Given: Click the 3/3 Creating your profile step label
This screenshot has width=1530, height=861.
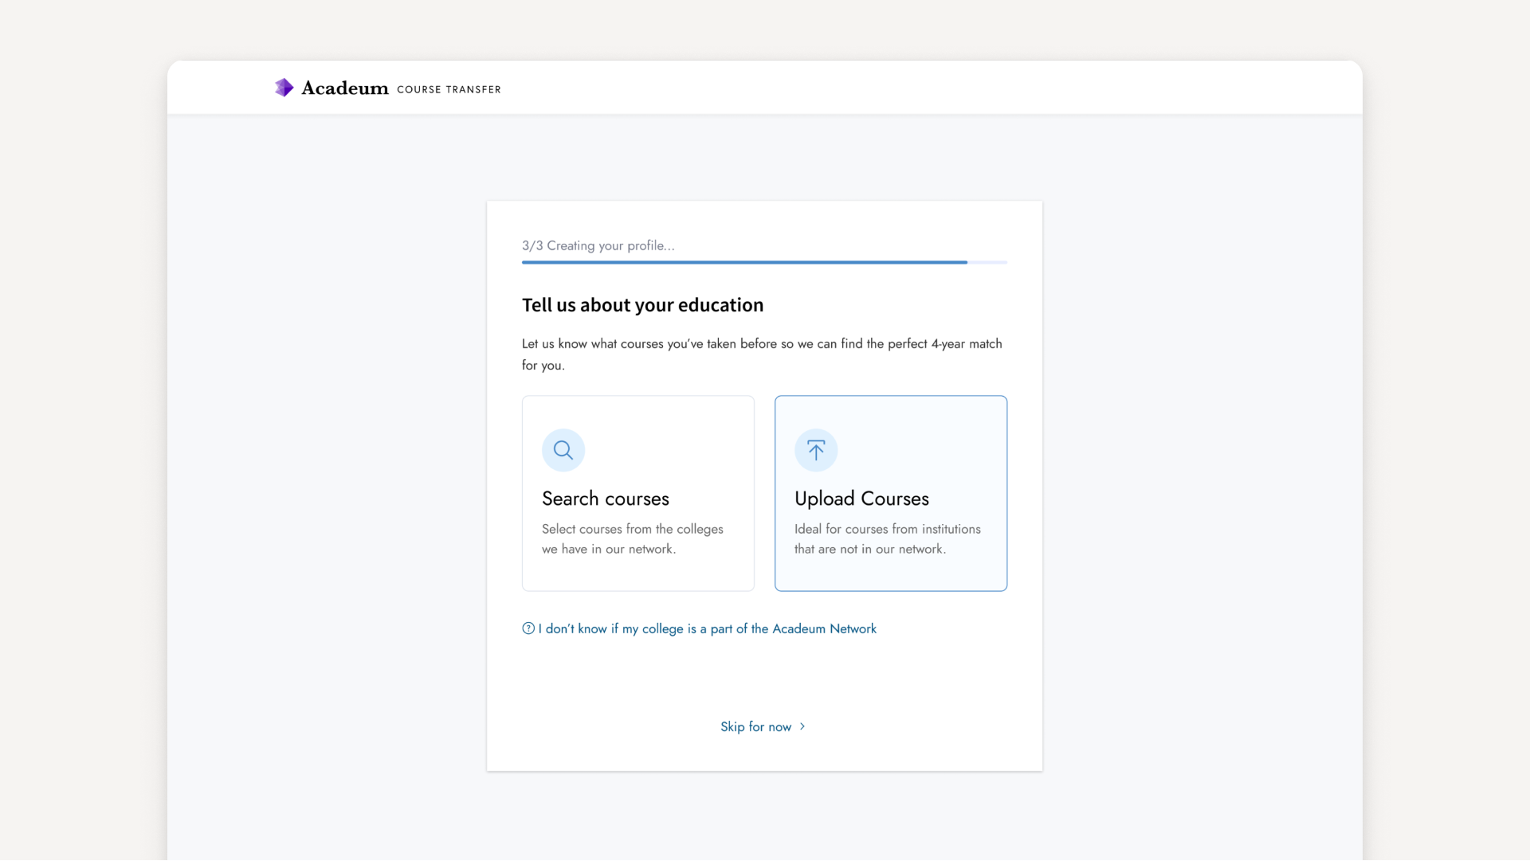Looking at the screenshot, I should point(598,245).
